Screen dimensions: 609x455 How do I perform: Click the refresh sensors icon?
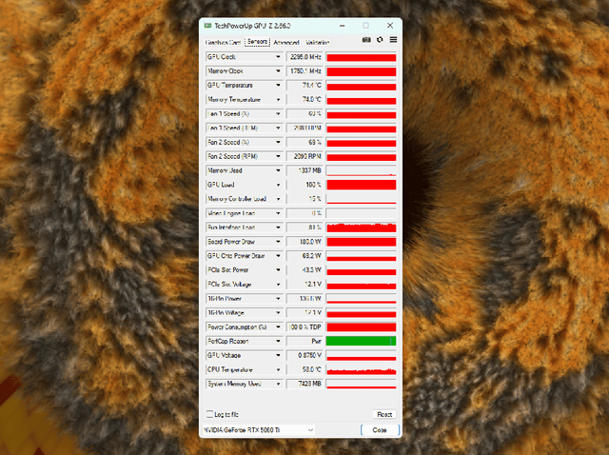[380, 40]
